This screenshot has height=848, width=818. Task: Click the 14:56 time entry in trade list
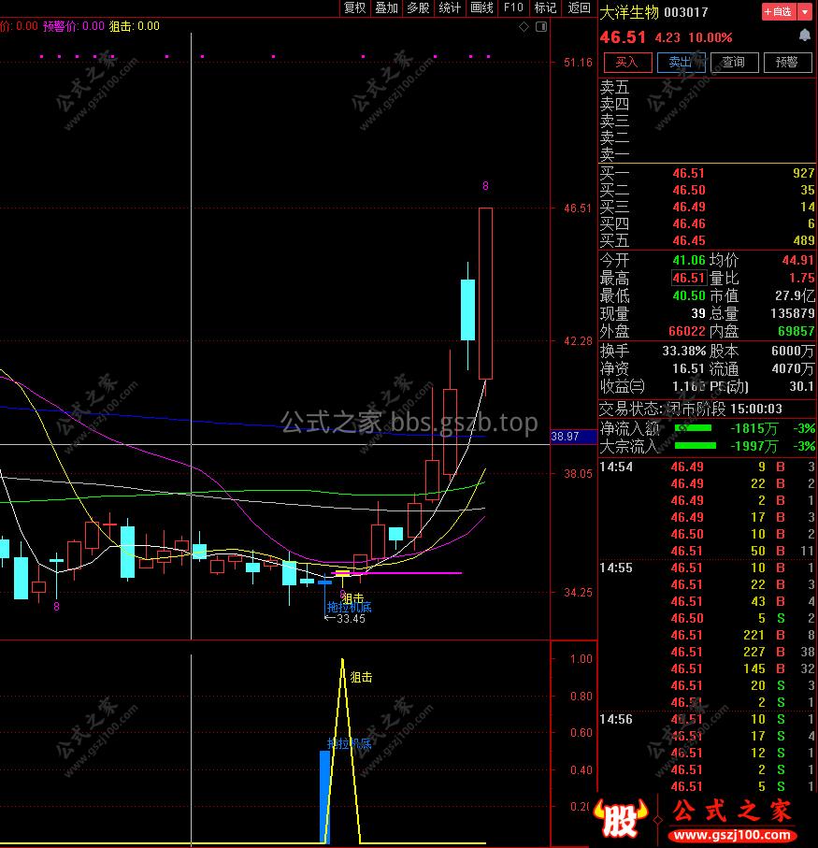616,719
